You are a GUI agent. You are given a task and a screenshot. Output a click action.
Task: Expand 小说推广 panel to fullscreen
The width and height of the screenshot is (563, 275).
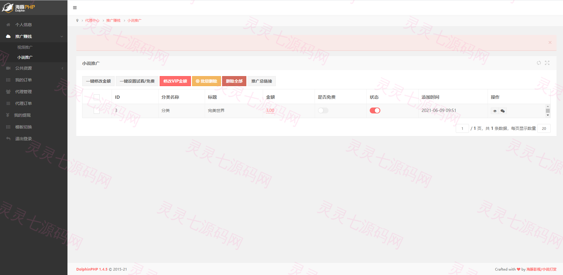pos(547,63)
